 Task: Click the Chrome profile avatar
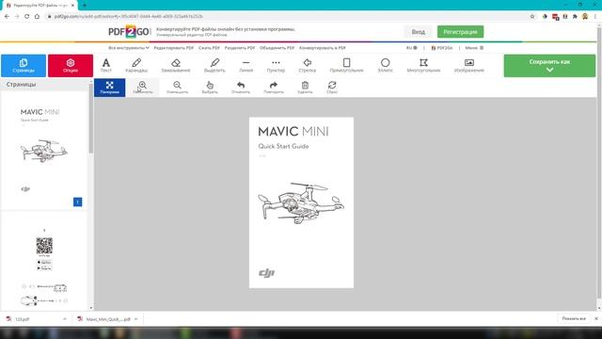coord(585,17)
